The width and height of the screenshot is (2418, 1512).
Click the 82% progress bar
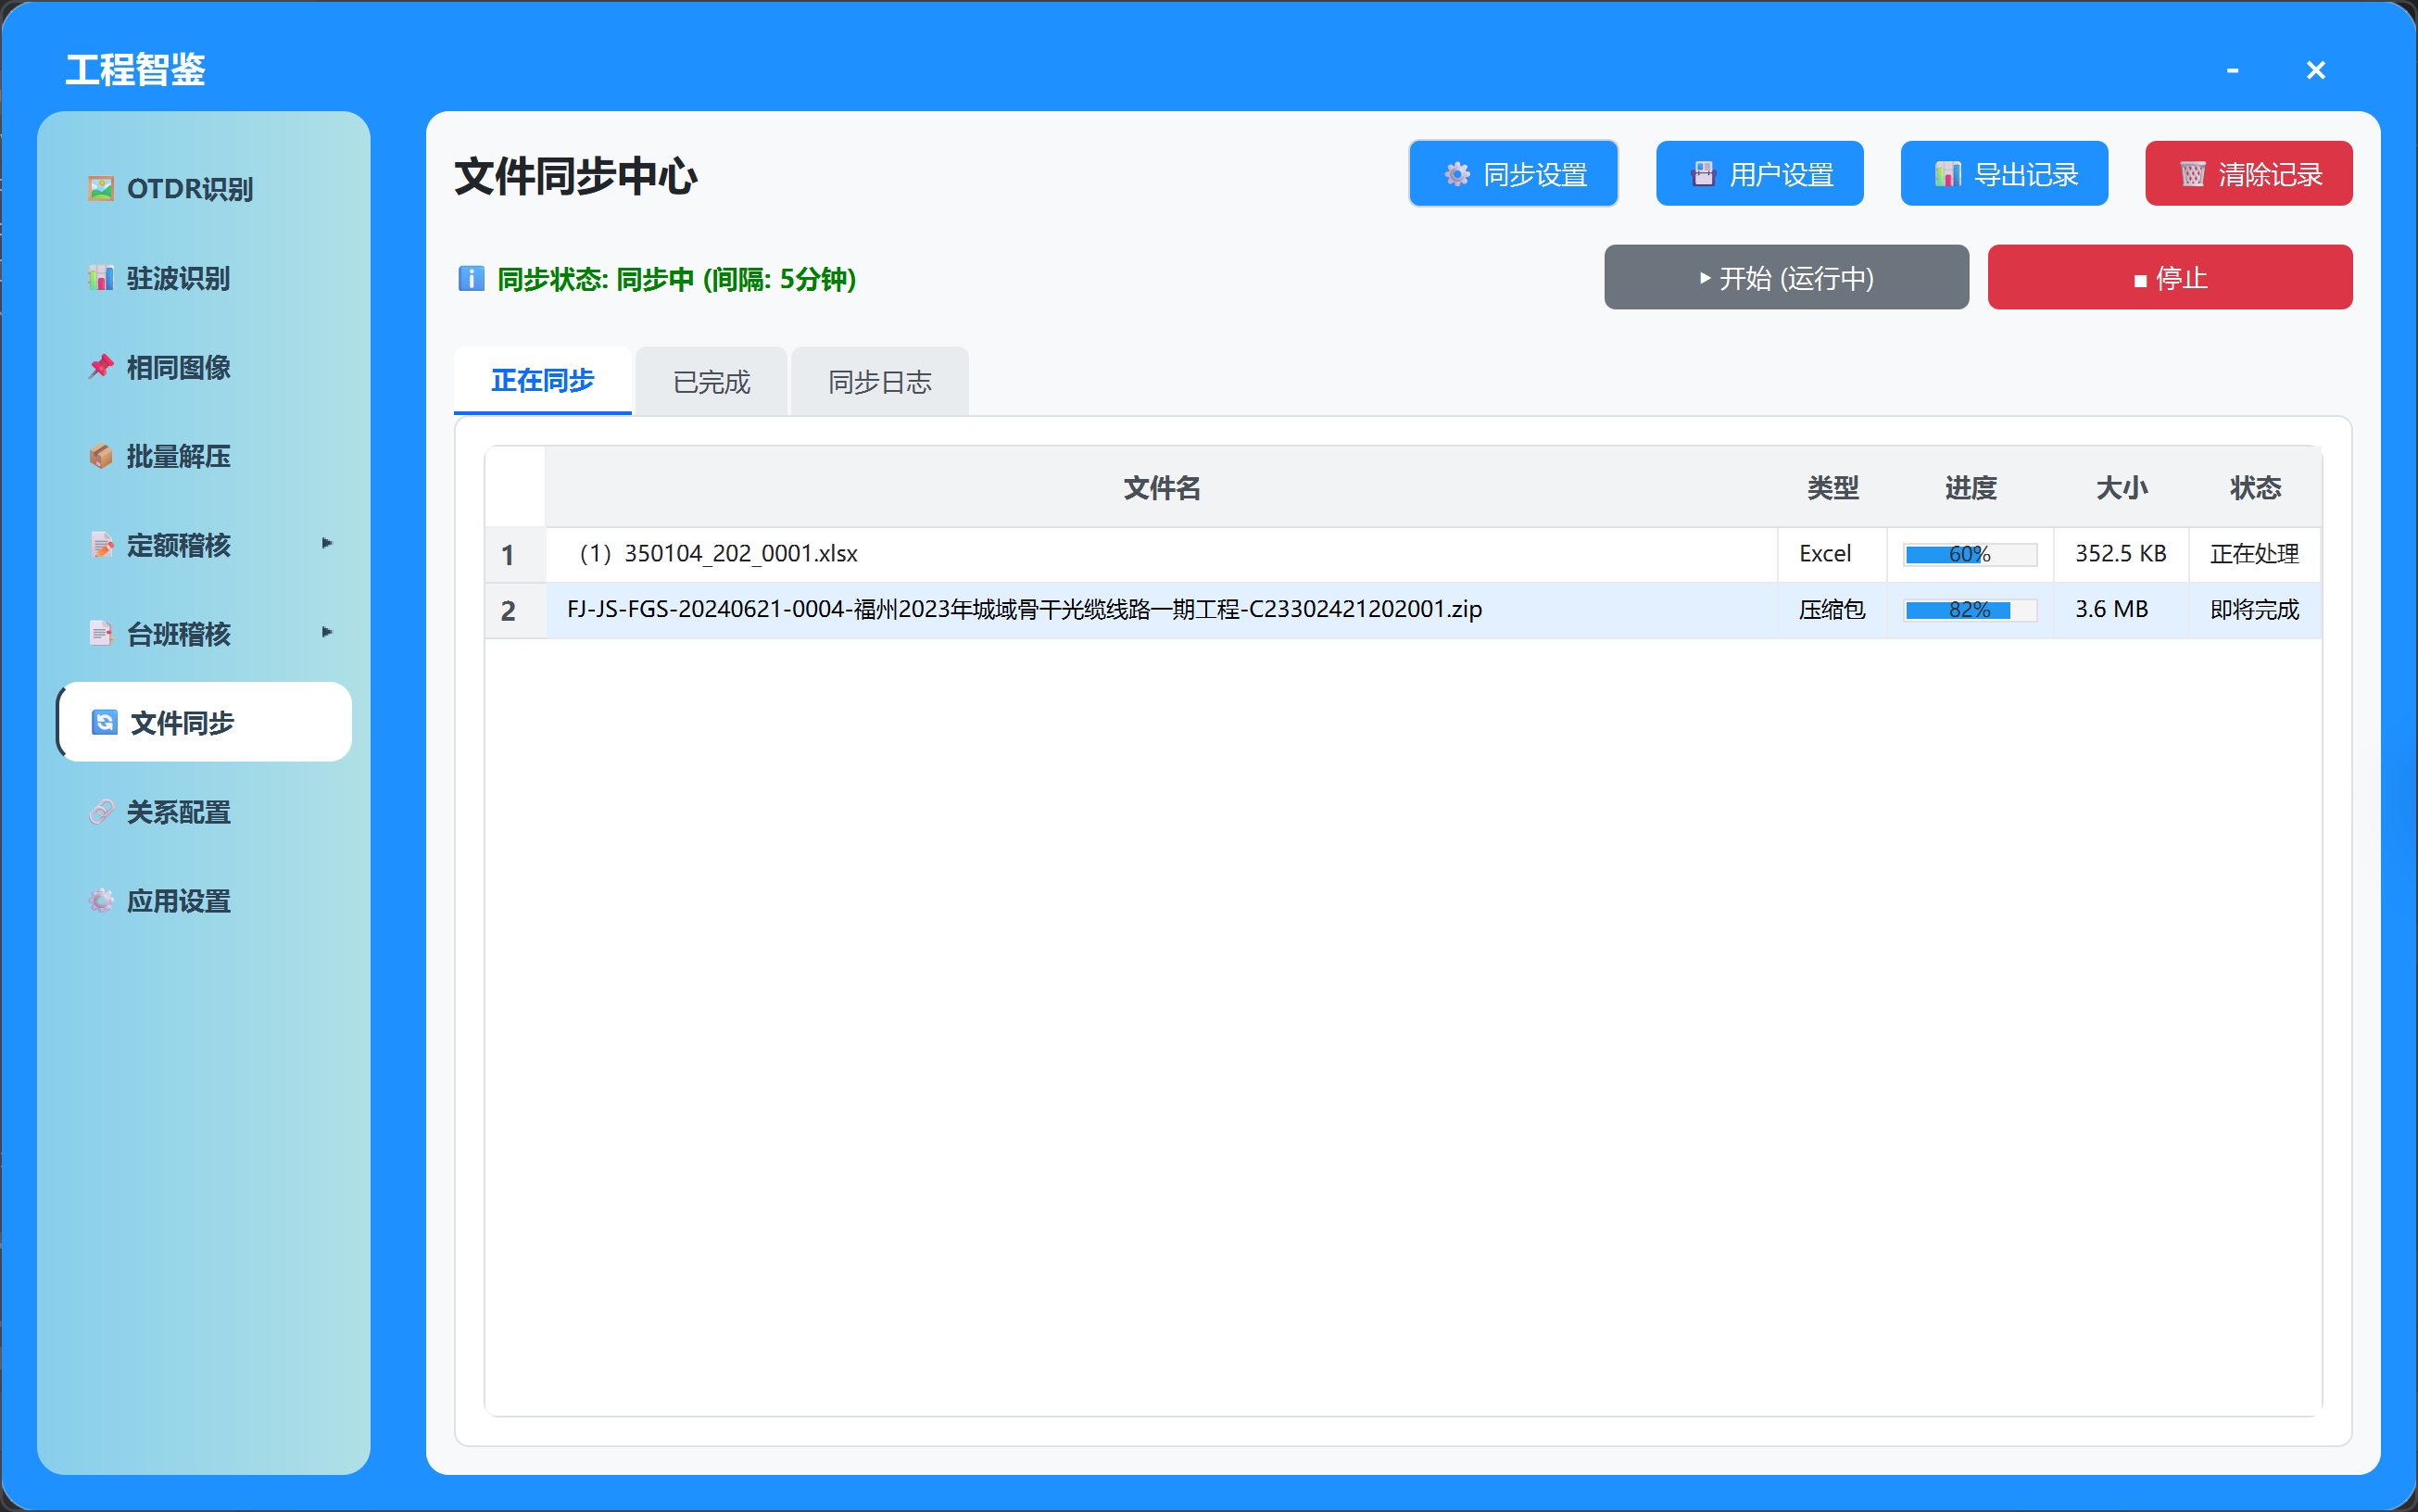[1970, 610]
